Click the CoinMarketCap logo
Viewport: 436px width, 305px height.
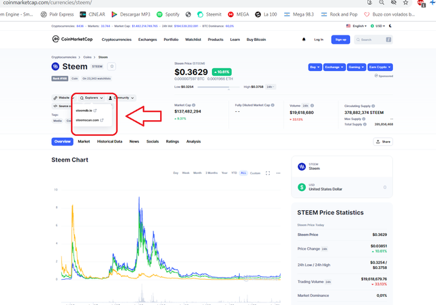click(72, 40)
